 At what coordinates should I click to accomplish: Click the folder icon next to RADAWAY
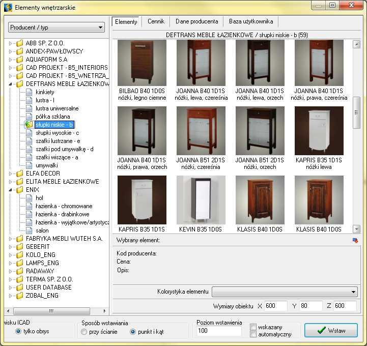(x=20, y=271)
